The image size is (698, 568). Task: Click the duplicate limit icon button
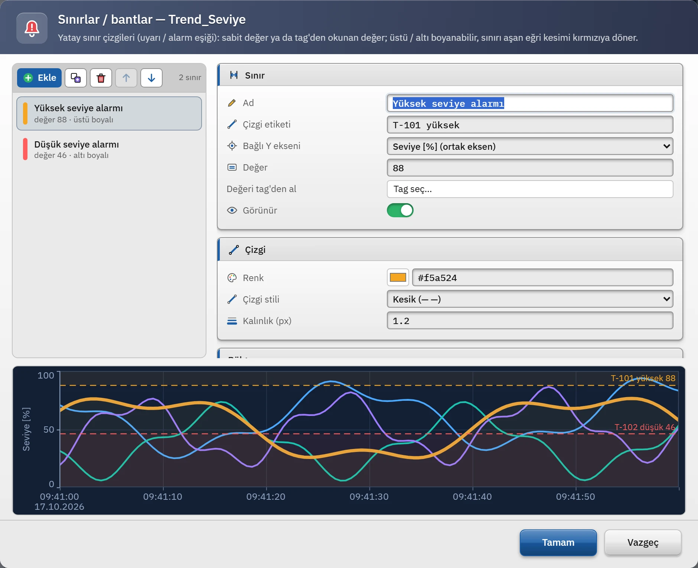(x=76, y=78)
